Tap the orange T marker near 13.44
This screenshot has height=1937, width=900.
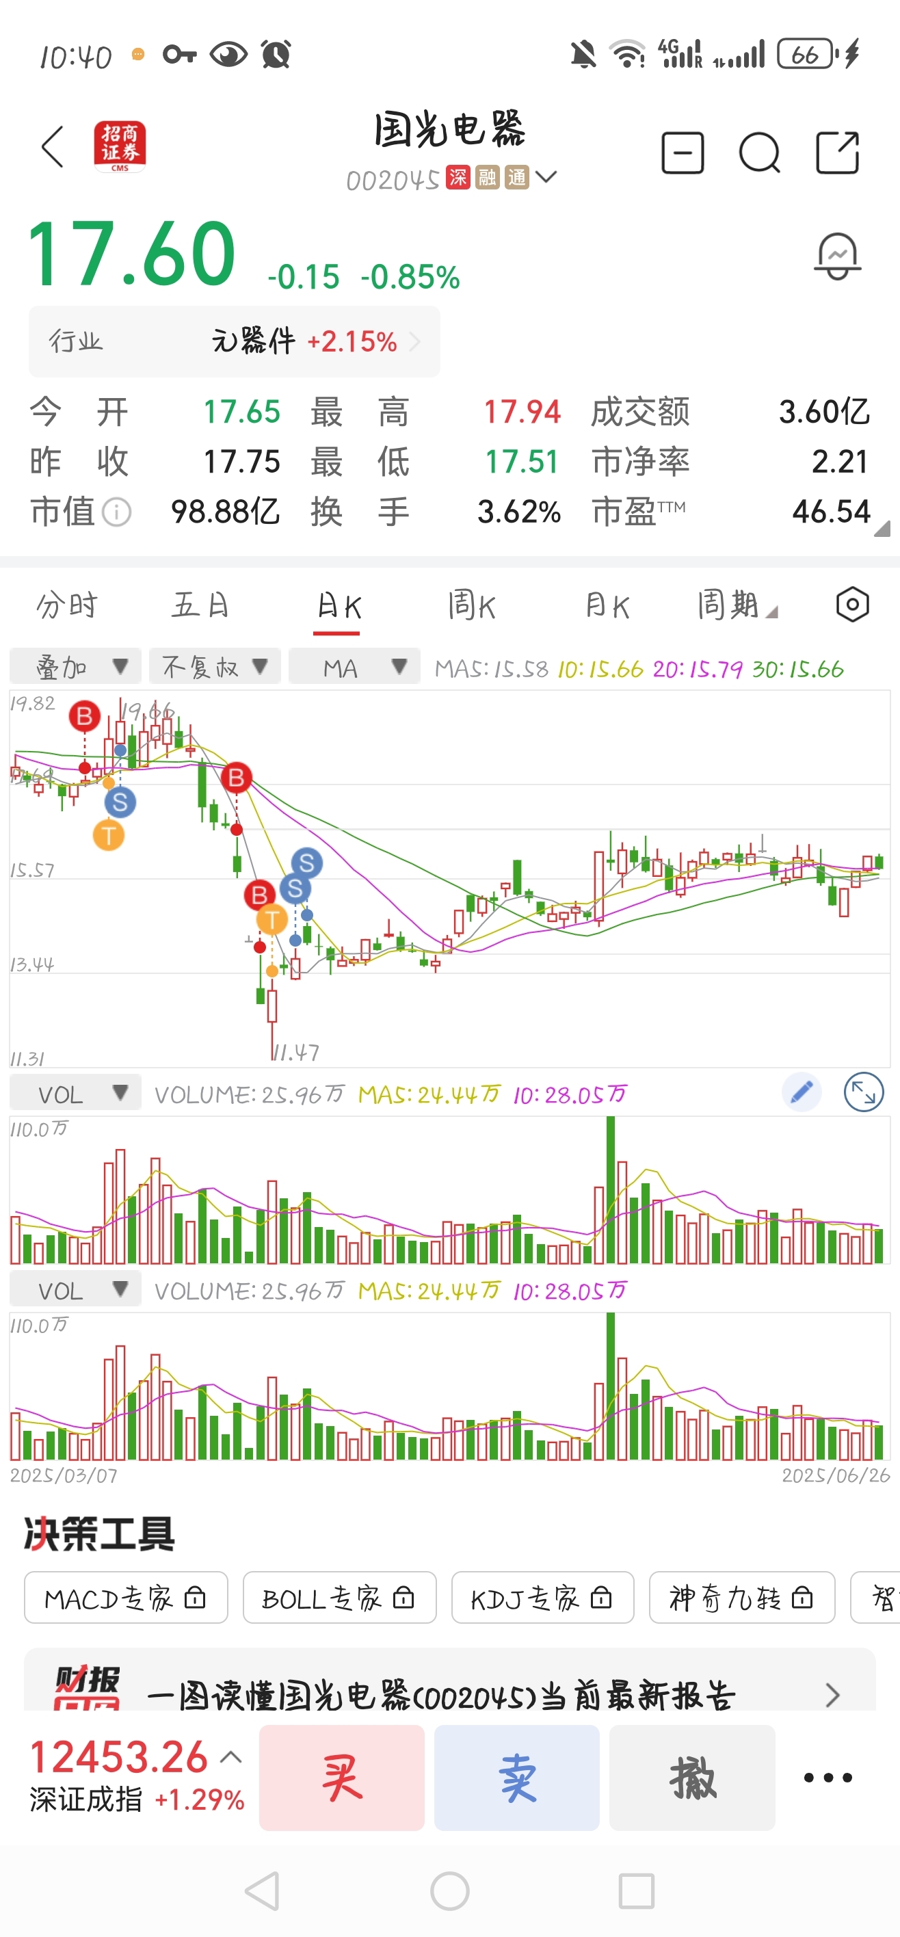[272, 919]
